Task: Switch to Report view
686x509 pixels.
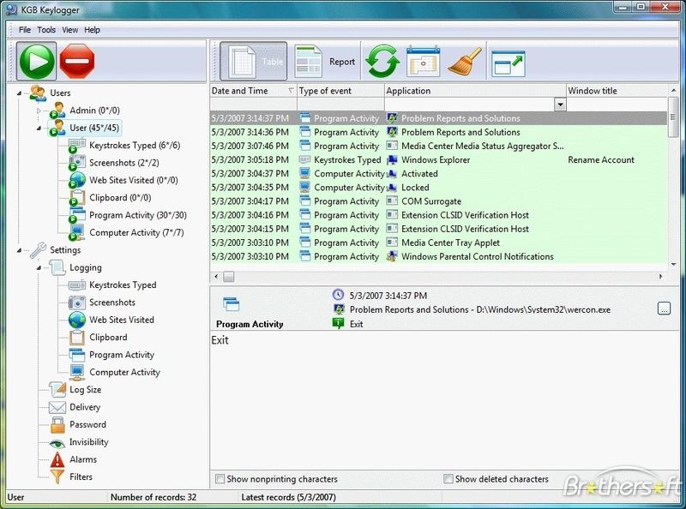Action: [325, 61]
